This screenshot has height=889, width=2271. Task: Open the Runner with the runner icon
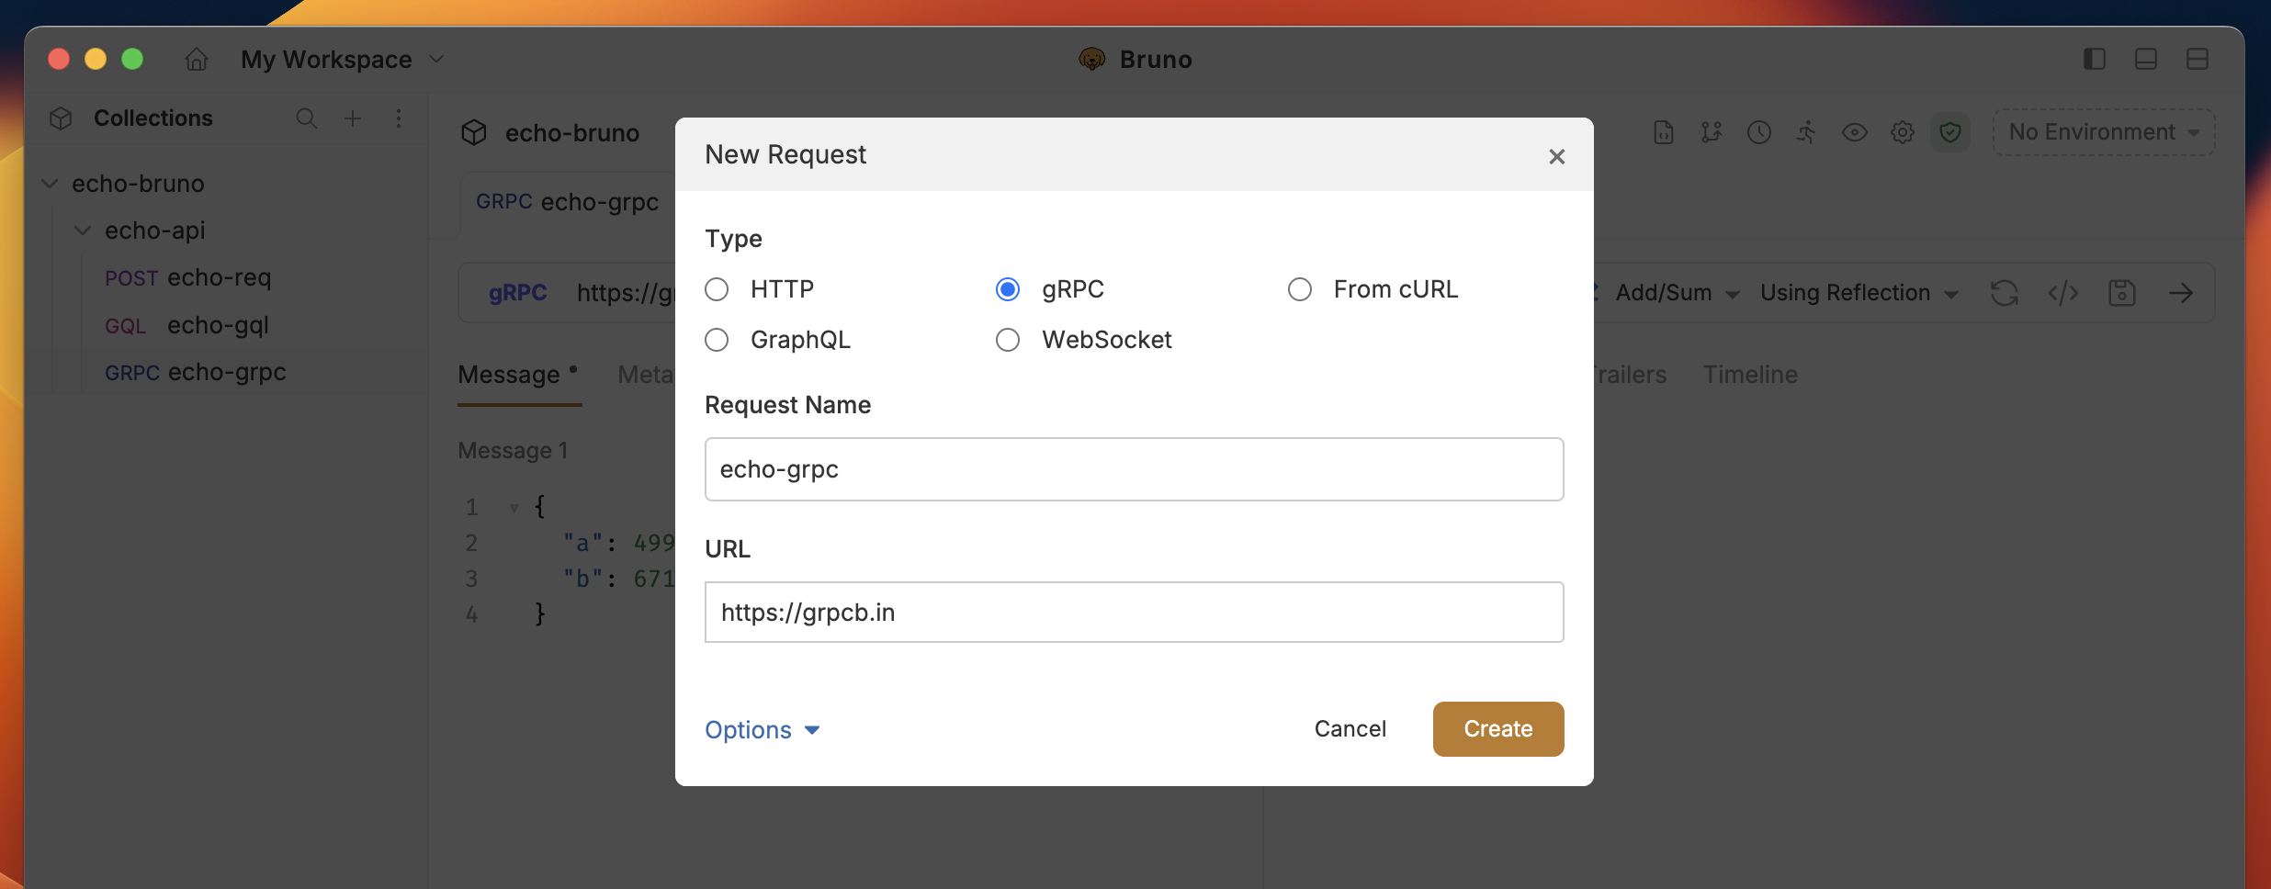[x=1806, y=132]
